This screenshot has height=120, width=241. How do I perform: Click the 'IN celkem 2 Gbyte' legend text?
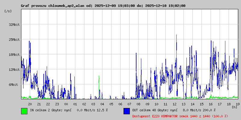pyautogui.click(x=47, y=110)
